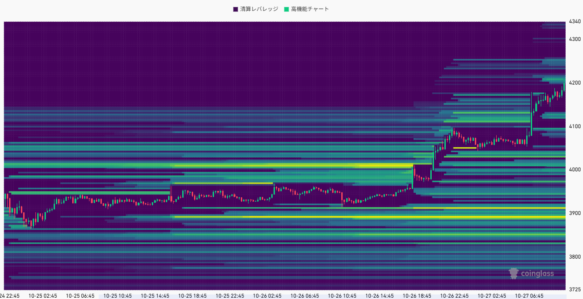583x299 pixels.
Task: Click the bright yellow liquidation band just below 3900
Action: (364, 217)
